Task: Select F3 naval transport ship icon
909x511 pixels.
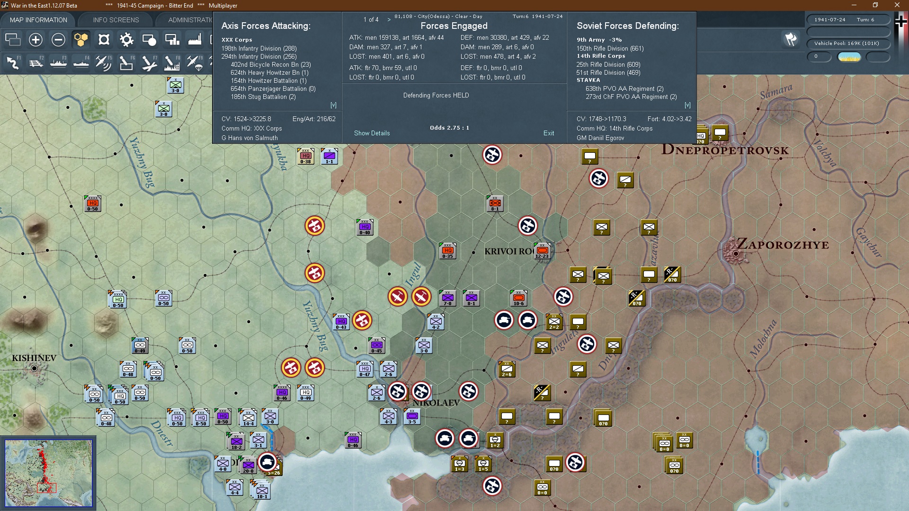Action: coord(58,62)
